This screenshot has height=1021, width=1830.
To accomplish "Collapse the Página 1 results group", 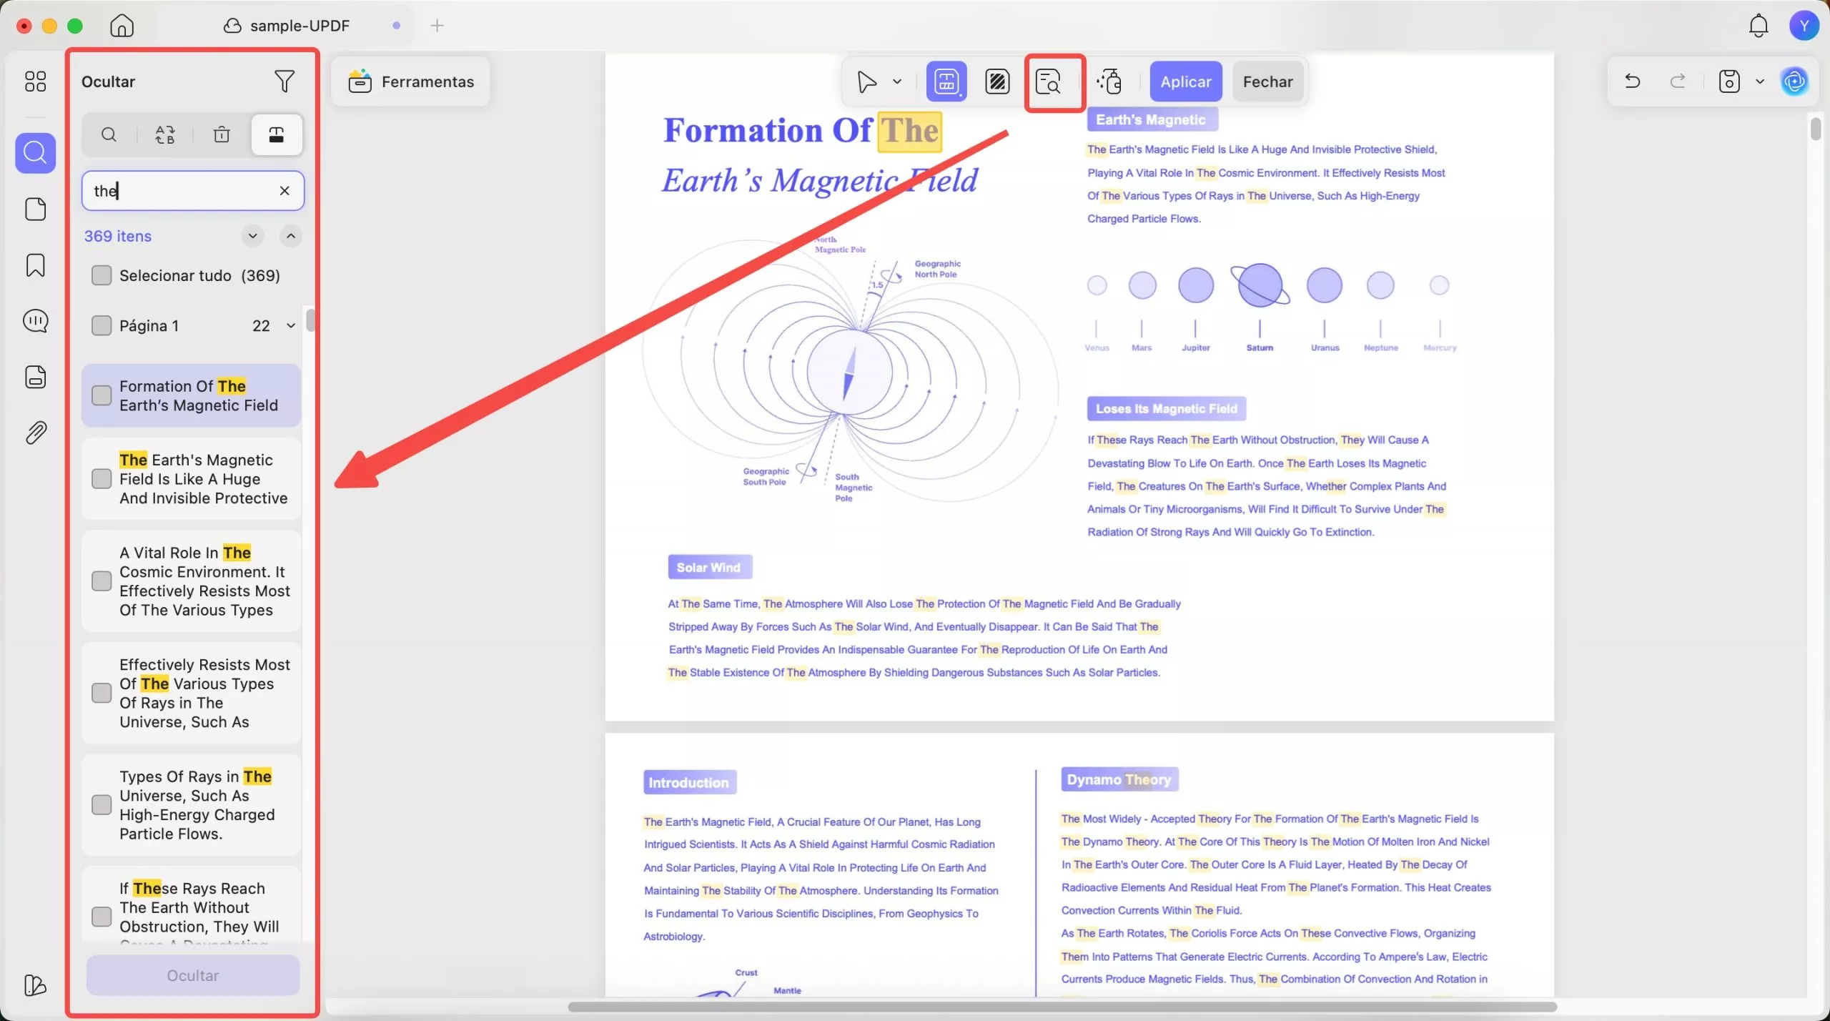I will click(291, 326).
